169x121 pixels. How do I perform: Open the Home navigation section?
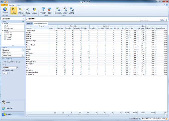pyautogui.click(x=8, y=102)
